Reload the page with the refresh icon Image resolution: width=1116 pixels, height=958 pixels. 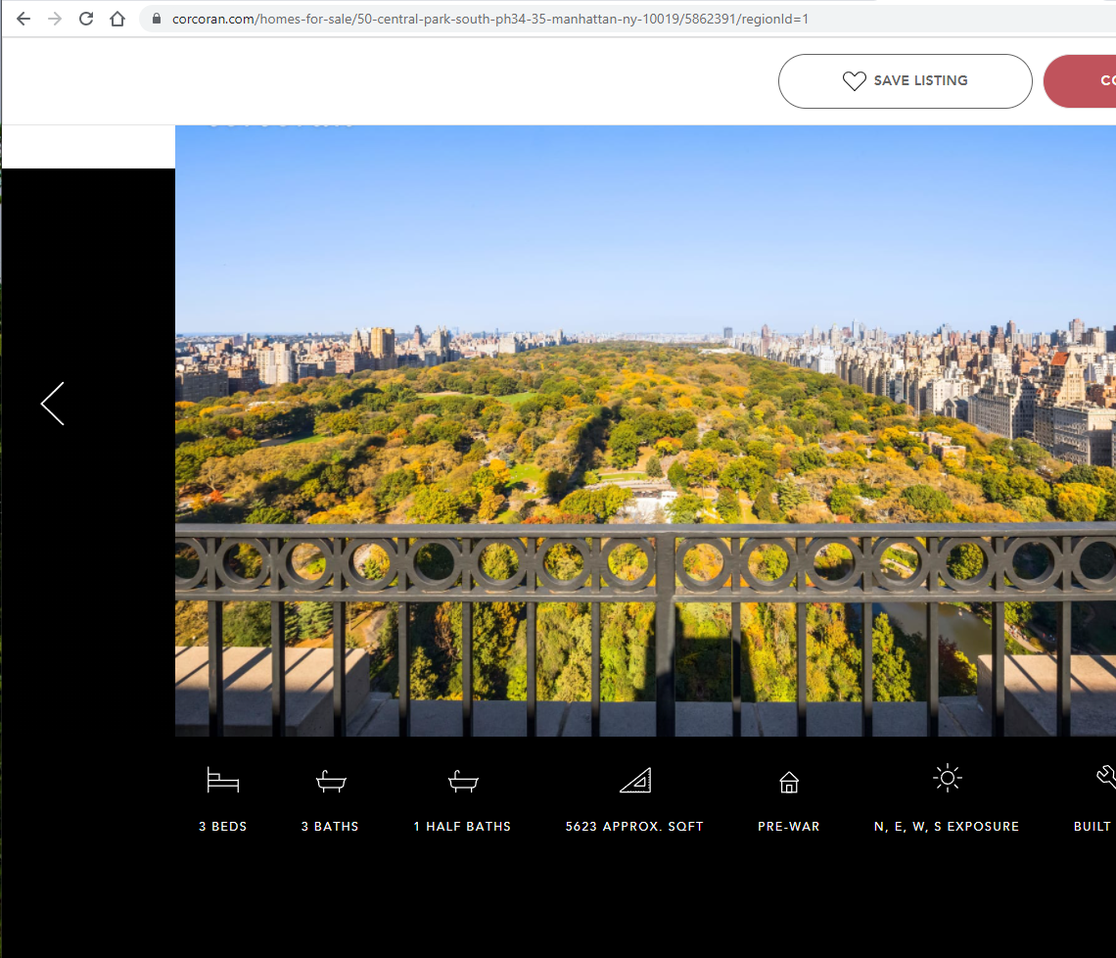point(86,20)
